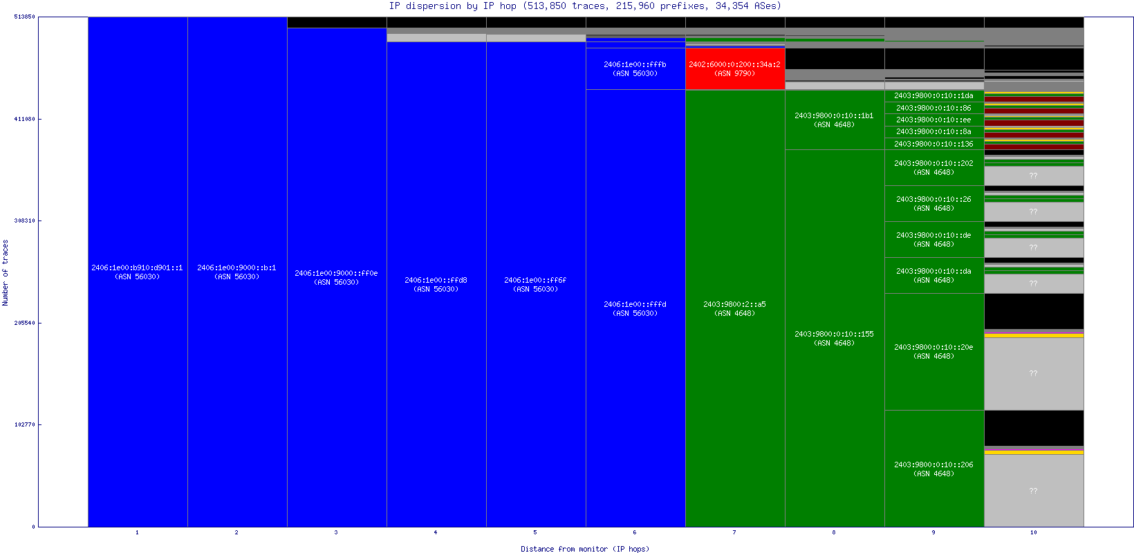Screen dimensions: 1134x553
Task: Click the x-axis tick label 3
Action: click(x=336, y=532)
